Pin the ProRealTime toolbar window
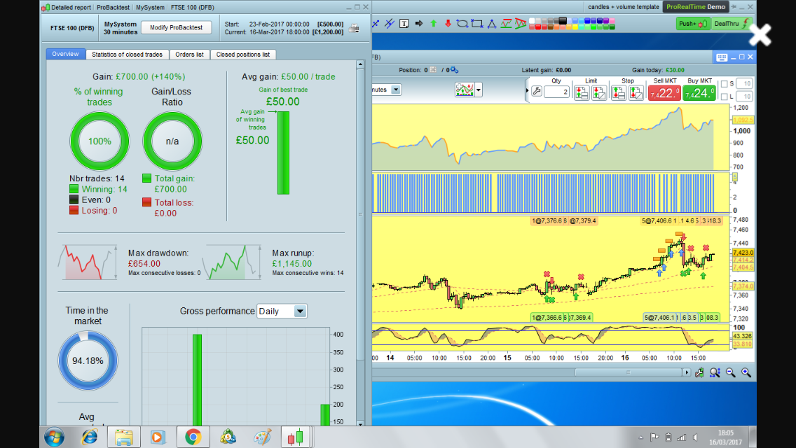The image size is (796, 448). click(x=734, y=6)
